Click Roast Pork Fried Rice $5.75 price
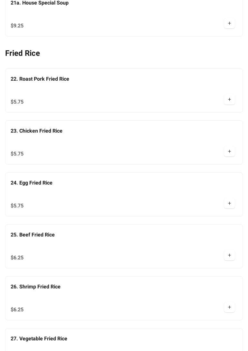Viewport: 248px width, 351px height. [17, 102]
